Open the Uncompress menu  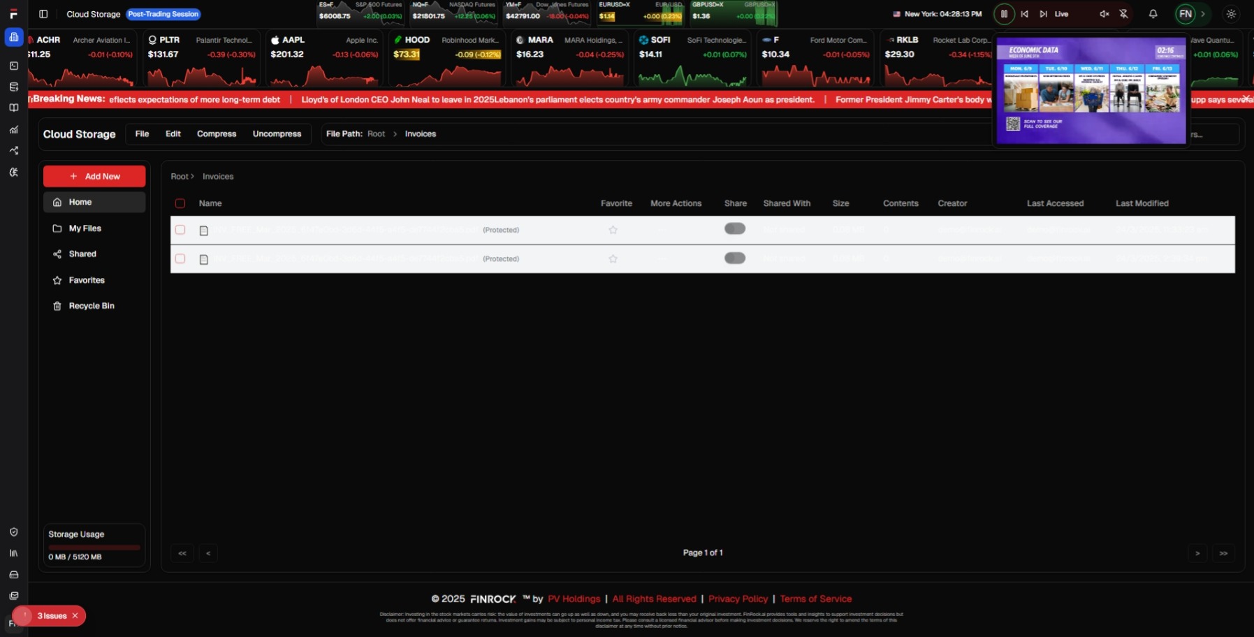(x=277, y=134)
